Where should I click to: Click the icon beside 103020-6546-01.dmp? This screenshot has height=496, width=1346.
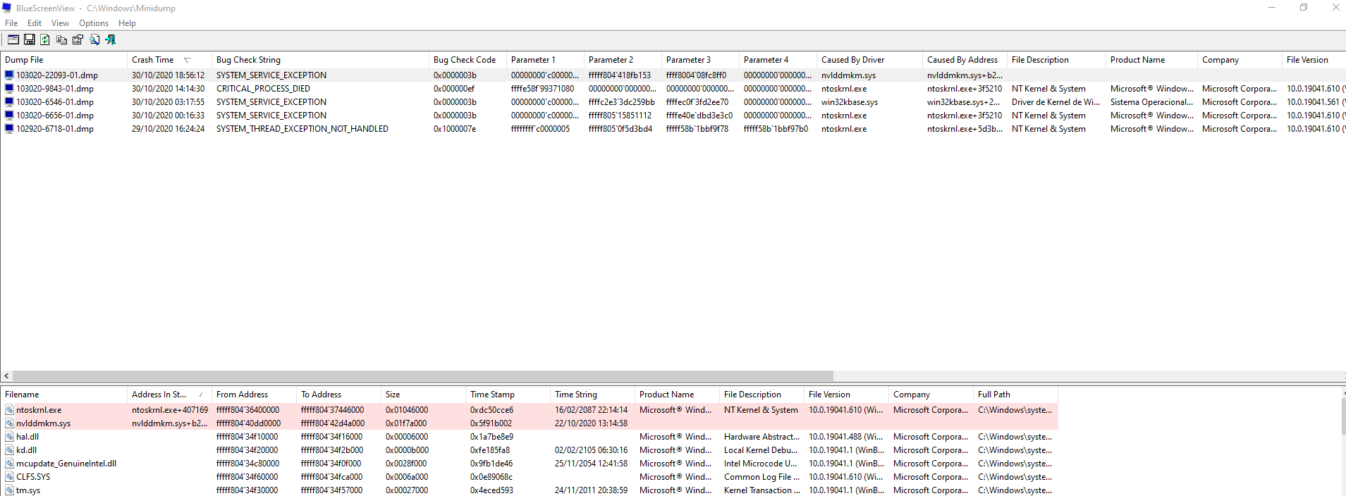9,102
